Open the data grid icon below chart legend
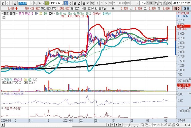This screenshot has height=128, width=191. coord(4,18)
